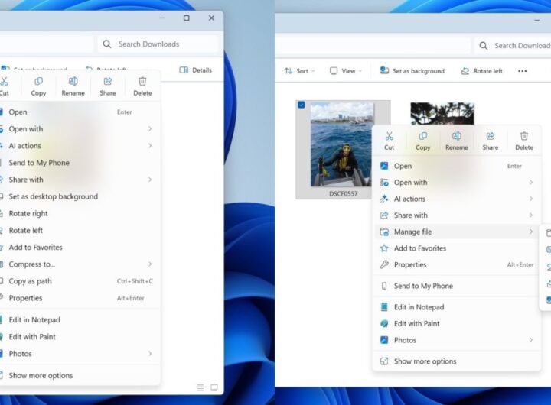Maximize the left File Explorer window
This screenshot has height=405, width=551.
tap(186, 18)
